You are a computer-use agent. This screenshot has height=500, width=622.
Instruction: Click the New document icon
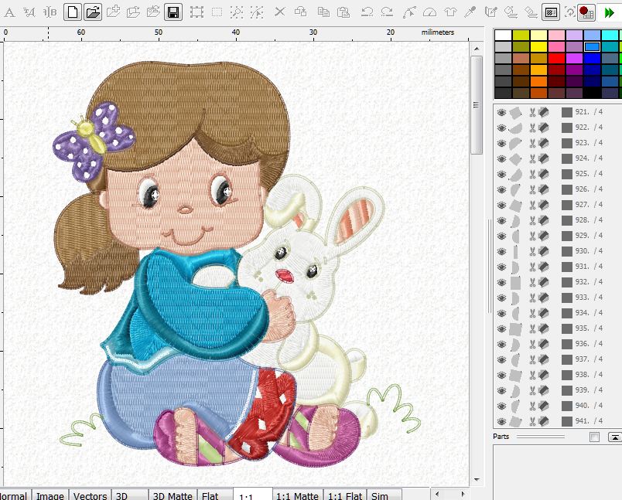[72, 12]
